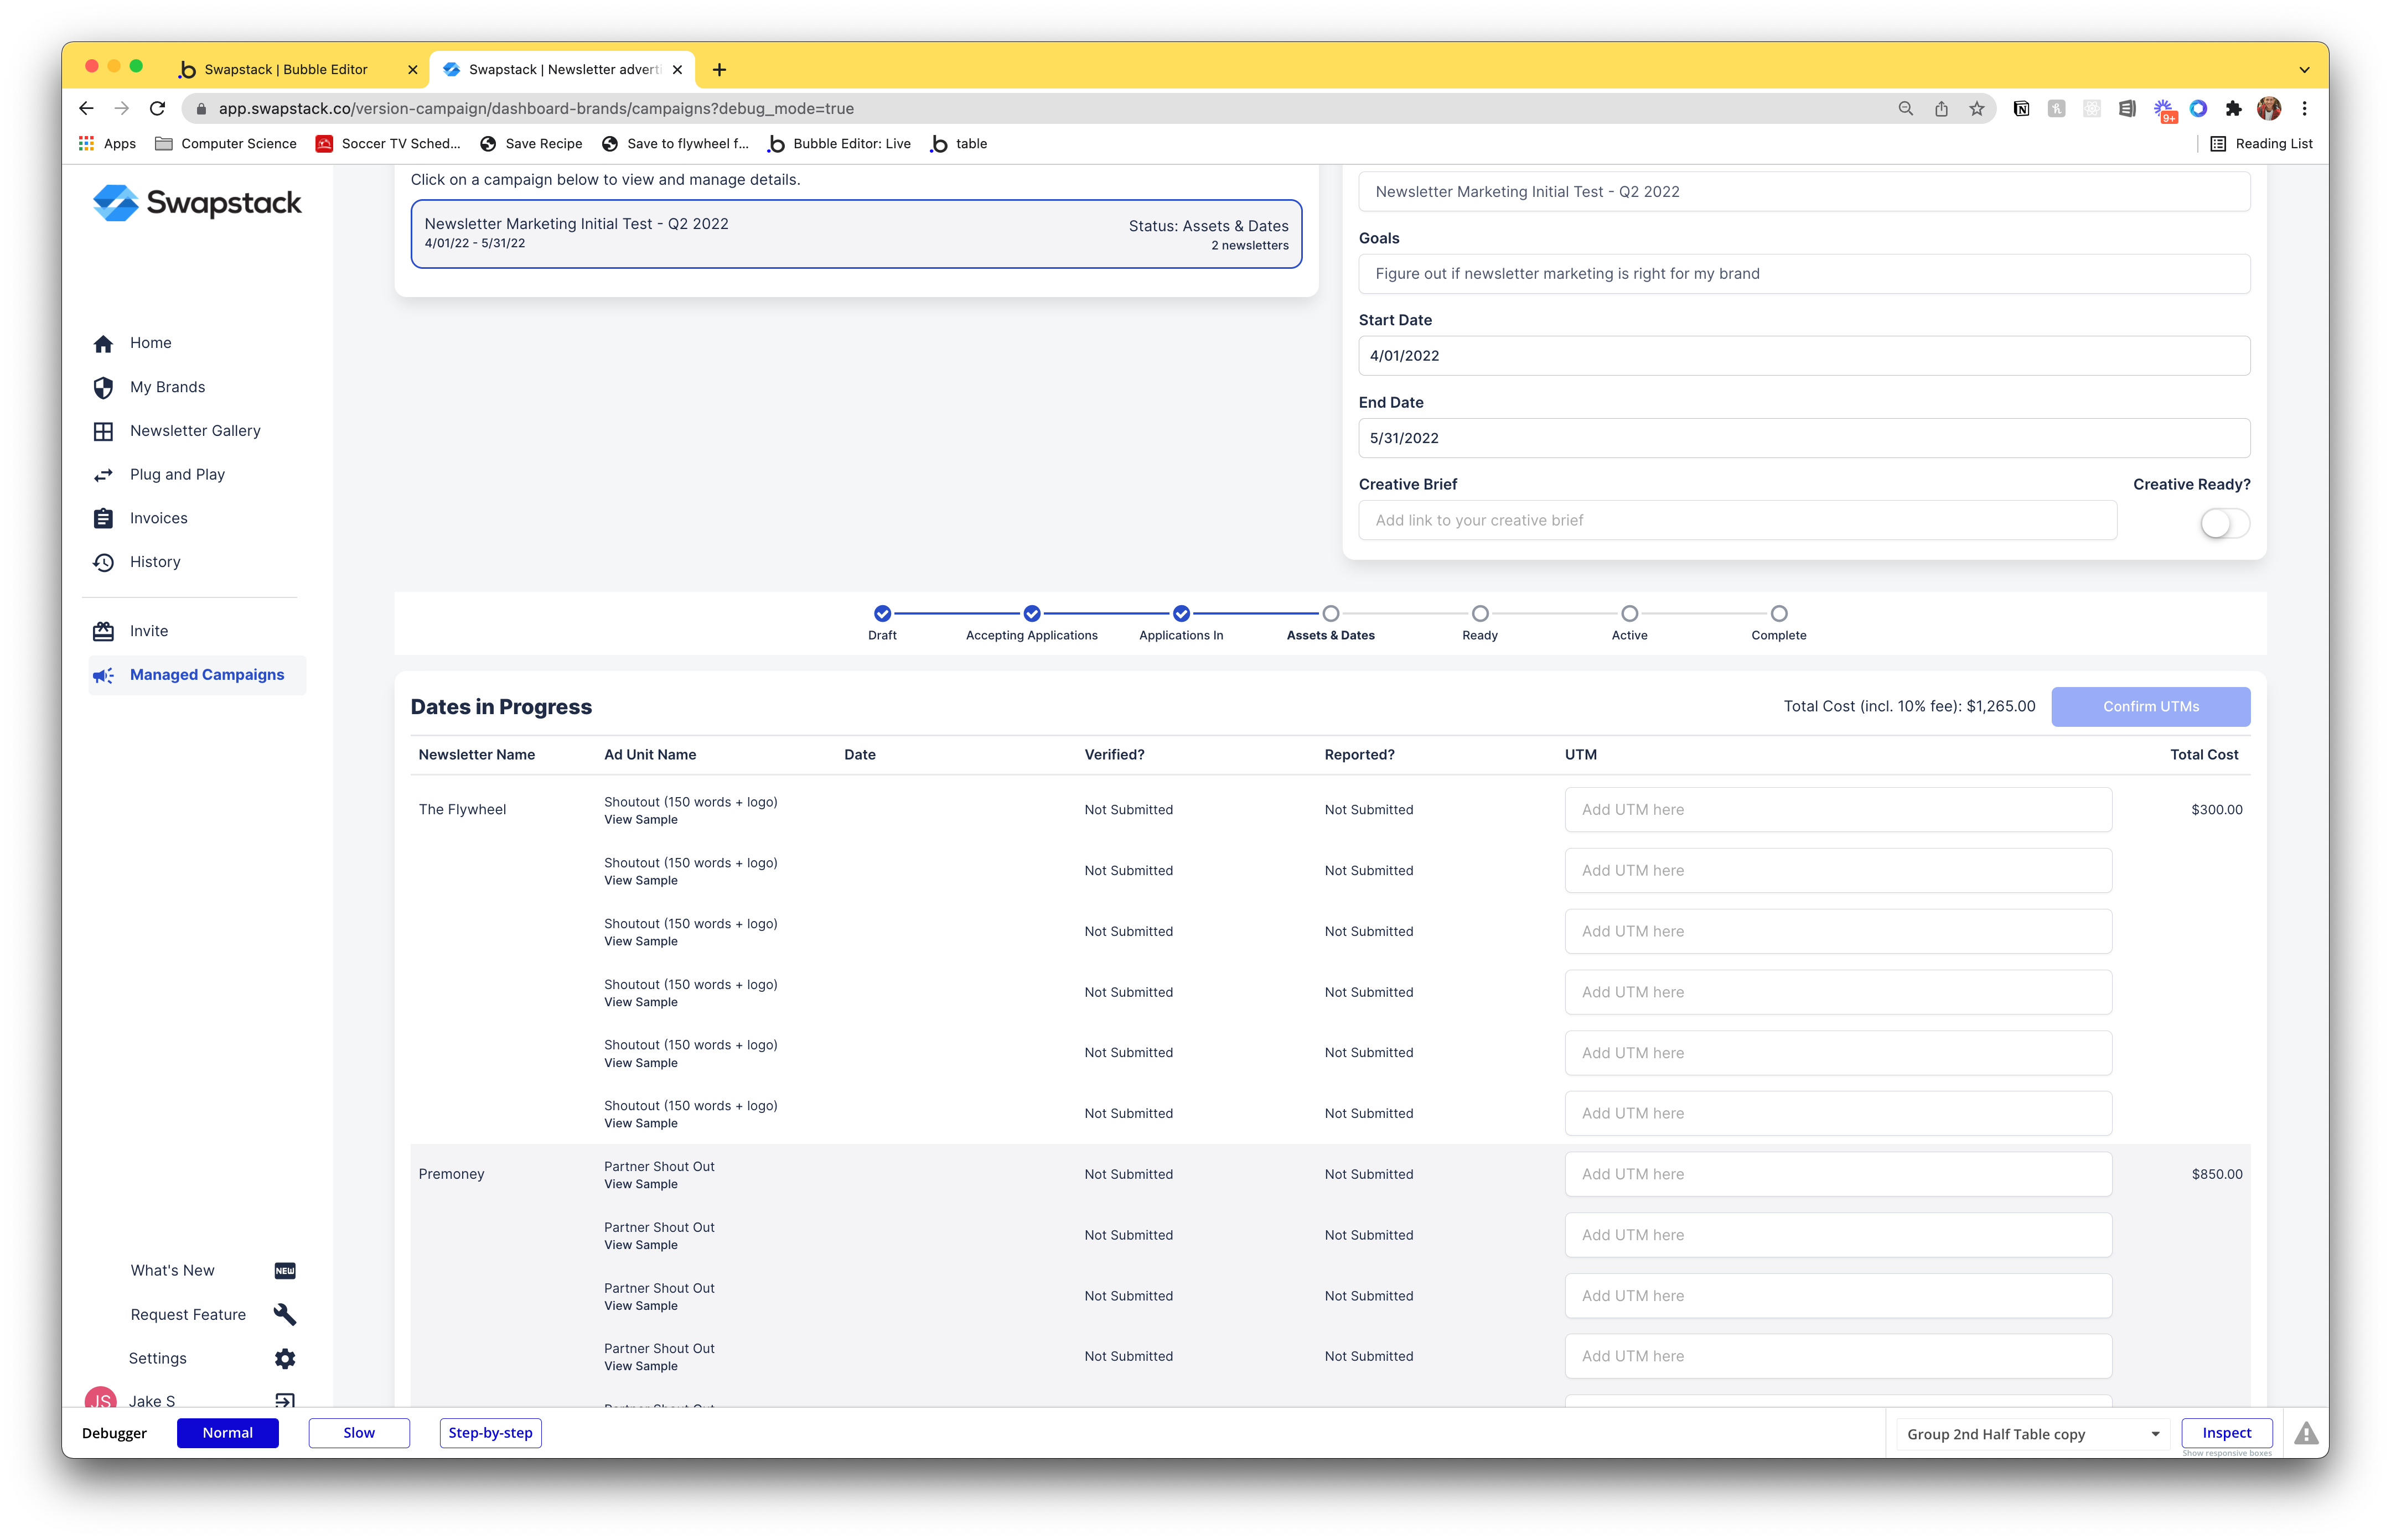Select the Swapstack Newsletter advertising tab
The image size is (2391, 1540).
pos(562,69)
